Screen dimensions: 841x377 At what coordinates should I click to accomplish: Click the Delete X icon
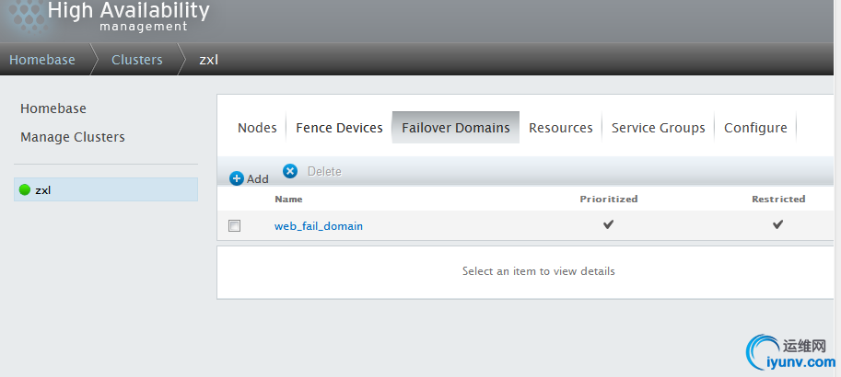(290, 171)
